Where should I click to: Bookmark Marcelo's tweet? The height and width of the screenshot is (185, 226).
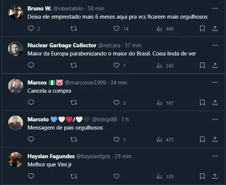202,139
